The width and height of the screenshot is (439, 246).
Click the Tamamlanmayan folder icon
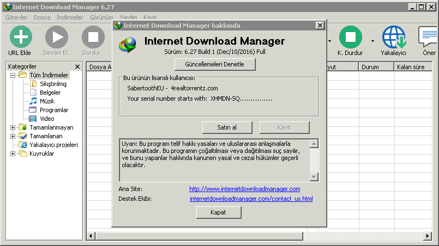click(x=23, y=127)
